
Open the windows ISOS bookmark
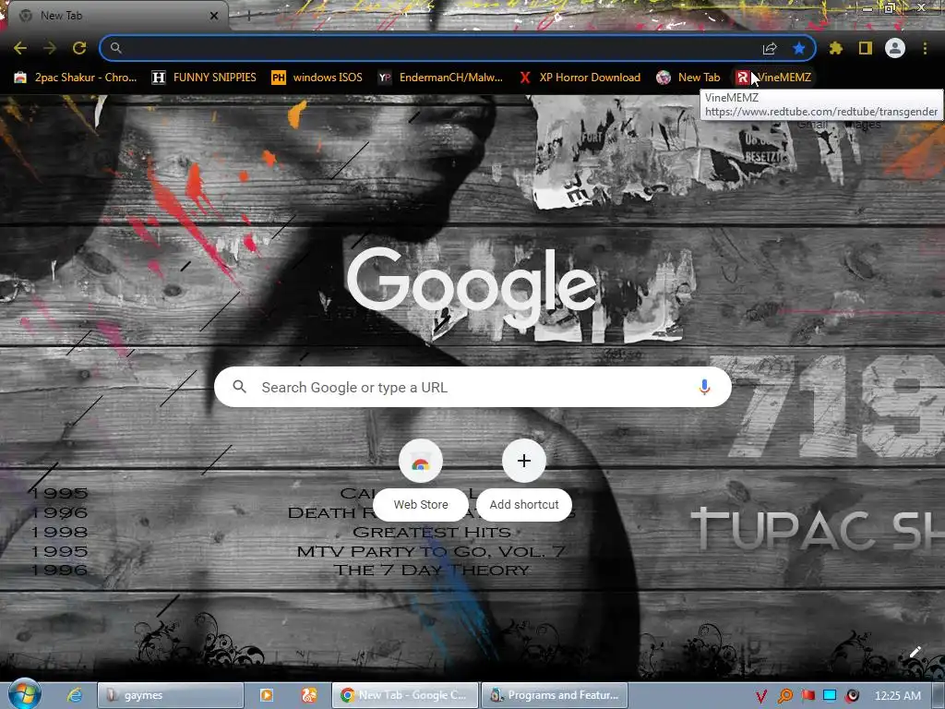(317, 78)
